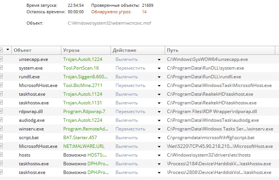Select the Переместить action for MicrosoftHost.exe

130,85
